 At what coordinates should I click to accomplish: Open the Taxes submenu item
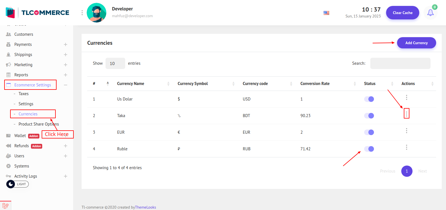point(24,94)
